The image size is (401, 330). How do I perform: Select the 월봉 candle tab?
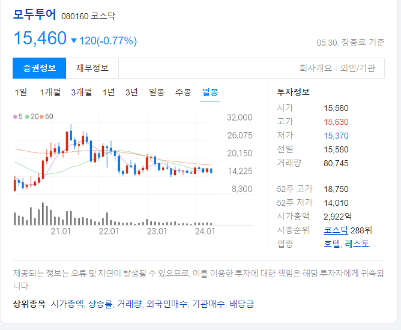[x=210, y=92]
